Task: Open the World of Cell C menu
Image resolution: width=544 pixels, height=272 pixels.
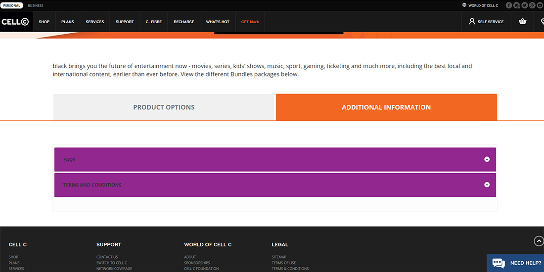Action: 480,5
